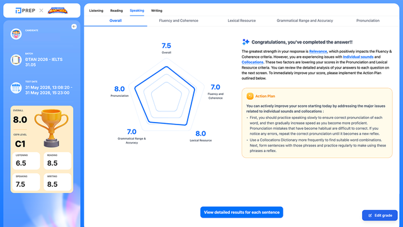403x227 pixels.
Task: Click the 7.0 Fluency and Coherence score
Action: [x=215, y=87]
